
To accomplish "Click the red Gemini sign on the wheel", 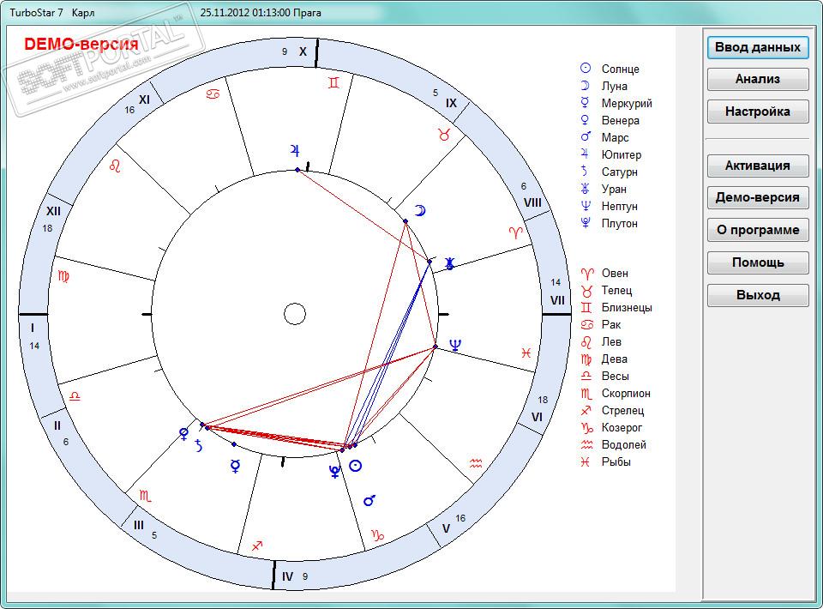I will click(x=333, y=83).
